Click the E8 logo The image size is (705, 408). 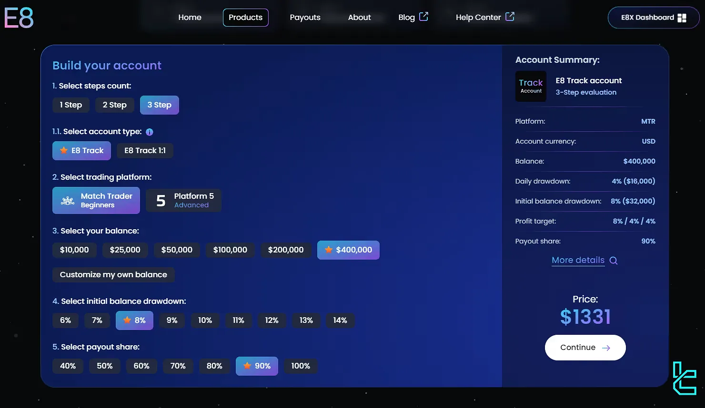pyautogui.click(x=19, y=18)
